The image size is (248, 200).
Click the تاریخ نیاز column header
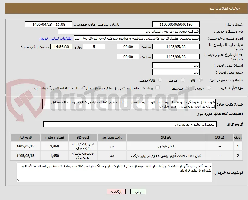point(25,137)
